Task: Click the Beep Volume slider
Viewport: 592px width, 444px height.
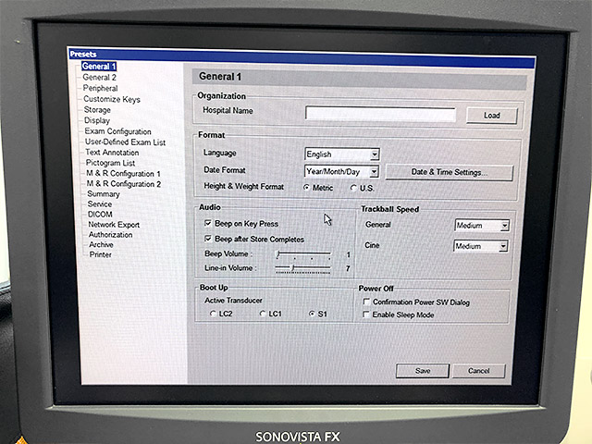Action: coord(303,255)
